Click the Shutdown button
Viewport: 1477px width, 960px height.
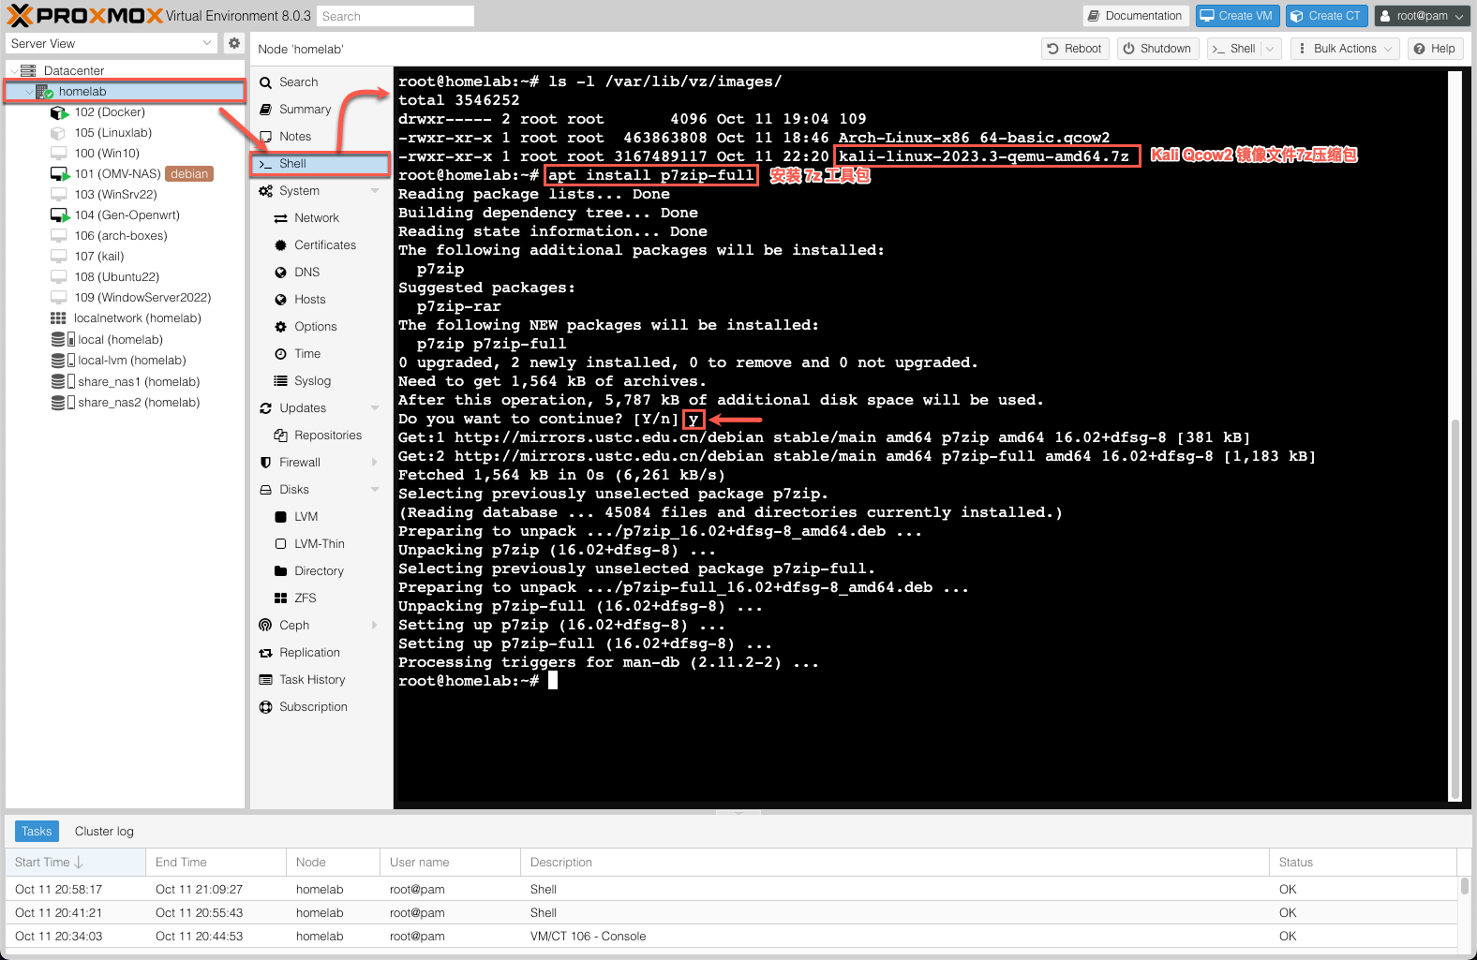(x=1157, y=49)
